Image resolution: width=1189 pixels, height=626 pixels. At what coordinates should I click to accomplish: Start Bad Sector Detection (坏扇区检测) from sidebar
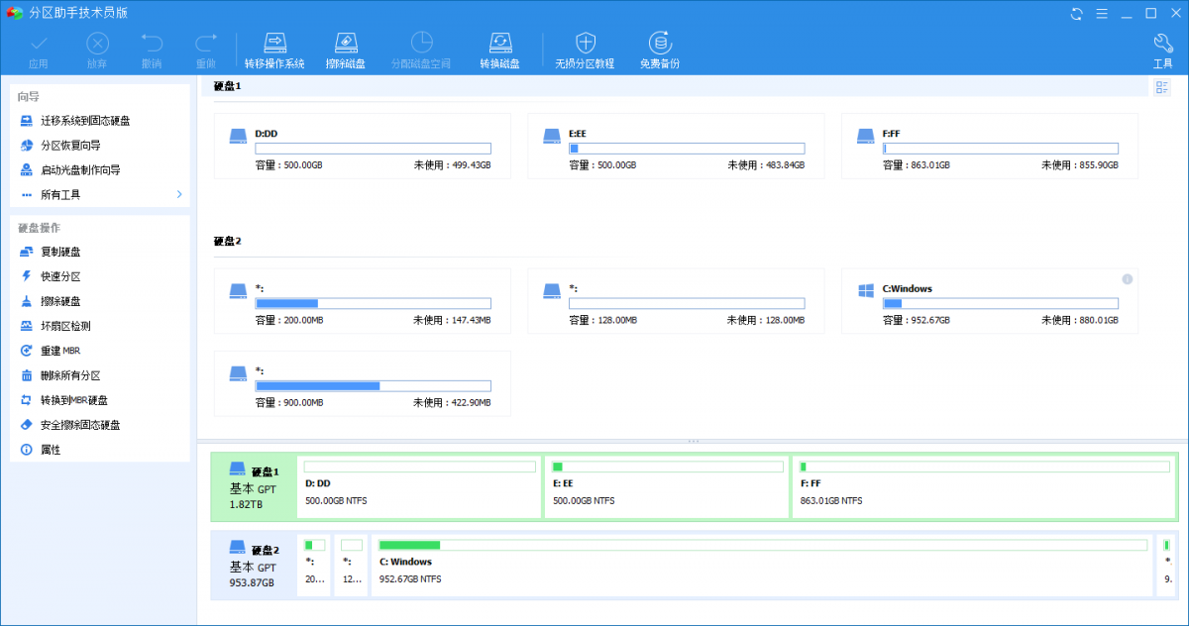[x=61, y=325]
